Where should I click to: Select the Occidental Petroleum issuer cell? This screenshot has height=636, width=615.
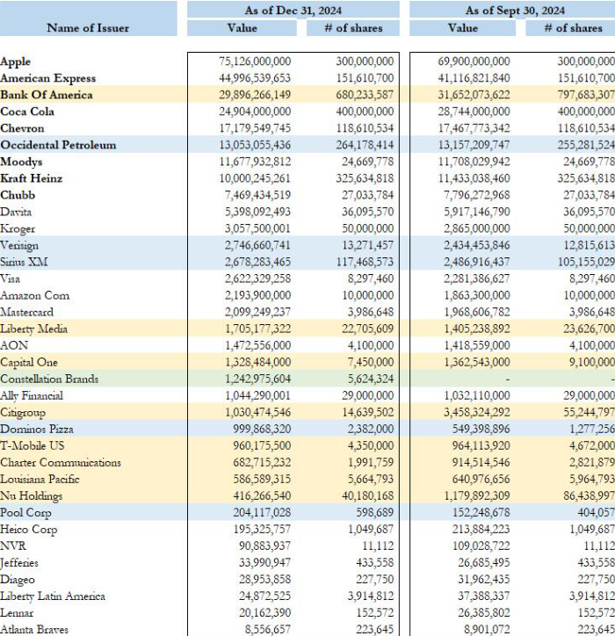click(x=58, y=145)
